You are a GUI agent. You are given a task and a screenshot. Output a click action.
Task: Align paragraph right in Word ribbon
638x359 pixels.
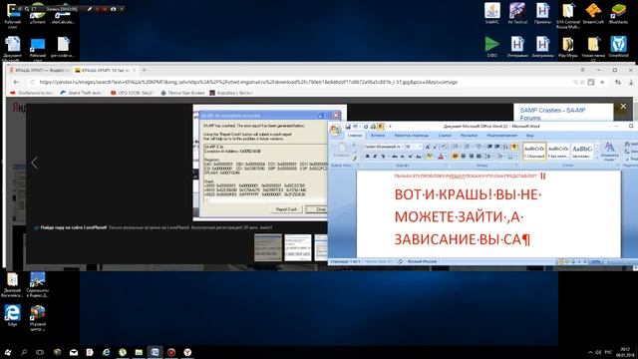[x=472, y=157]
